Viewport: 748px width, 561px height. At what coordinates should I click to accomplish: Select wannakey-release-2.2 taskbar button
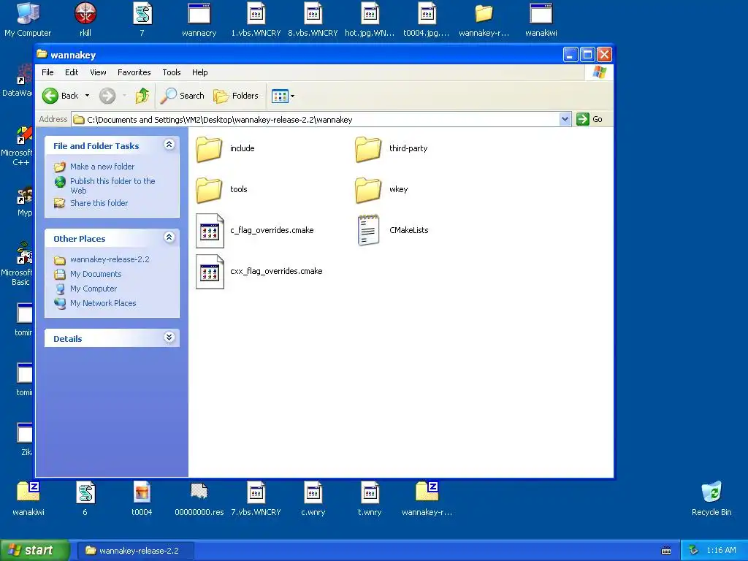coord(135,551)
